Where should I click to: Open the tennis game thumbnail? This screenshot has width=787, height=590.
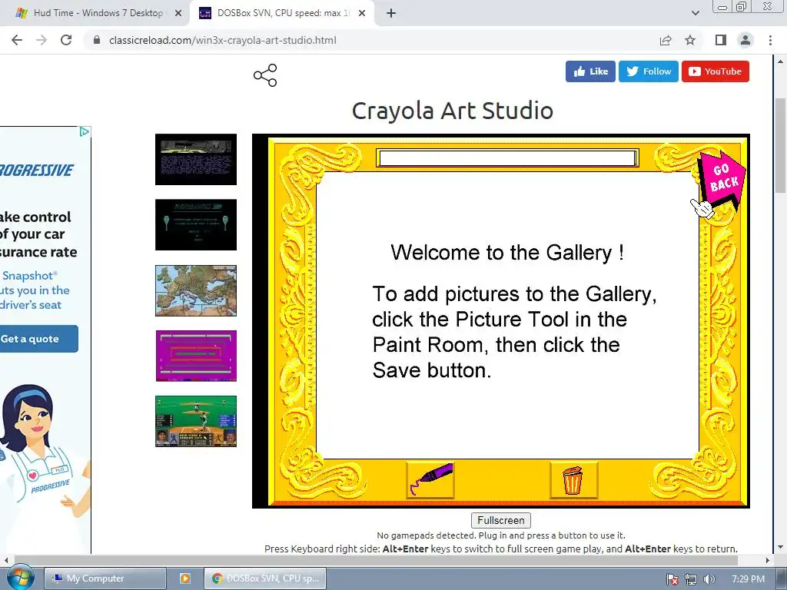point(196,224)
